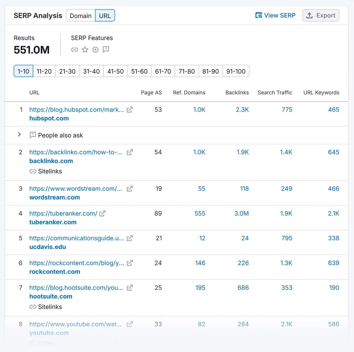Switch to the Domain view toggle
354x352 pixels.
click(81, 16)
